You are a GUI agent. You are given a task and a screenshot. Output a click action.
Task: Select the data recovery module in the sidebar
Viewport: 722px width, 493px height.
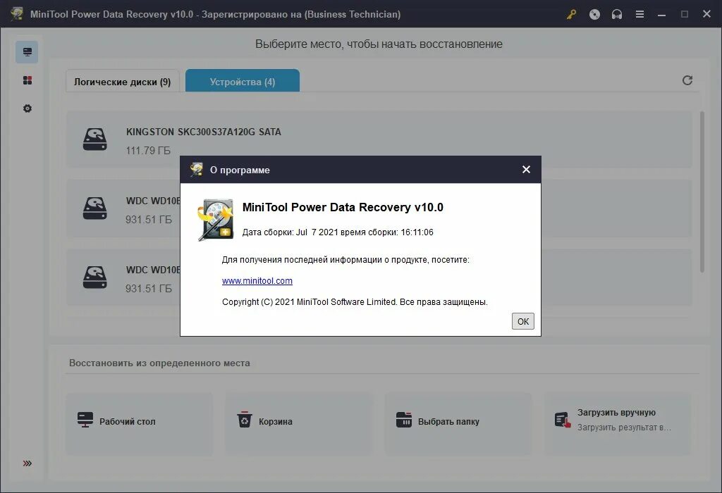click(27, 51)
